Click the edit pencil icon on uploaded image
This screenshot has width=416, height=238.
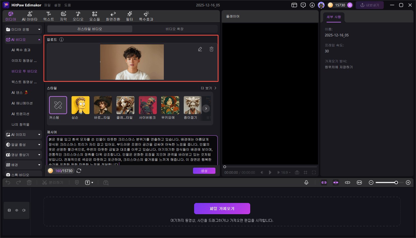click(x=200, y=49)
